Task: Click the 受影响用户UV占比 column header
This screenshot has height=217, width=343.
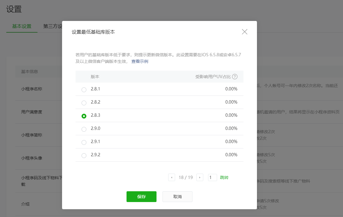Action: coord(213,77)
